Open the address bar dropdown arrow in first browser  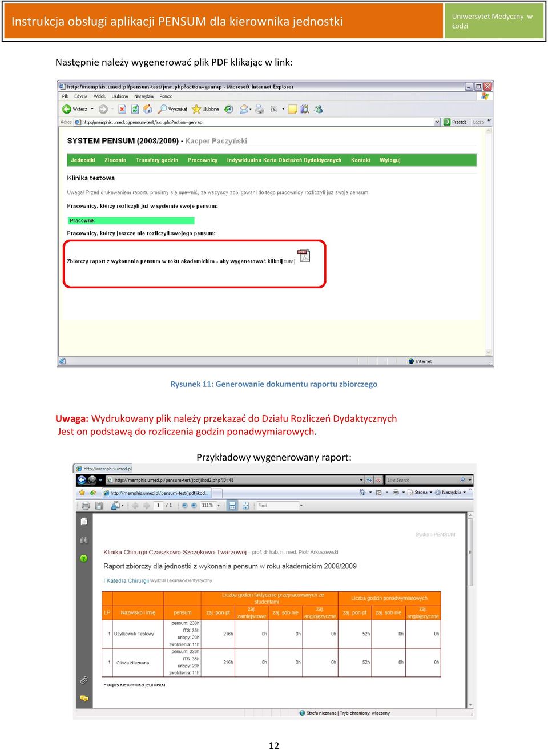coord(437,122)
